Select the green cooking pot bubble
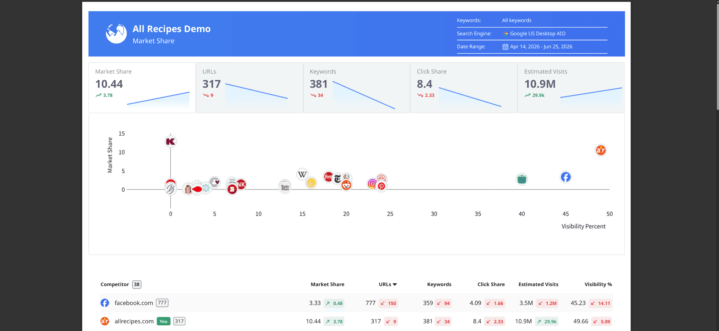The image size is (719, 331). coord(522,179)
